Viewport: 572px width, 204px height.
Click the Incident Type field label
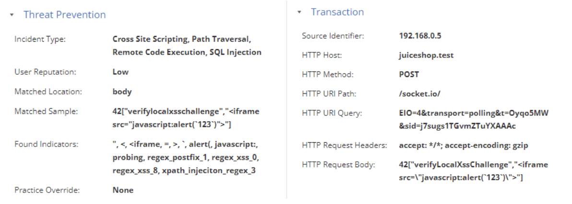click(40, 39)
